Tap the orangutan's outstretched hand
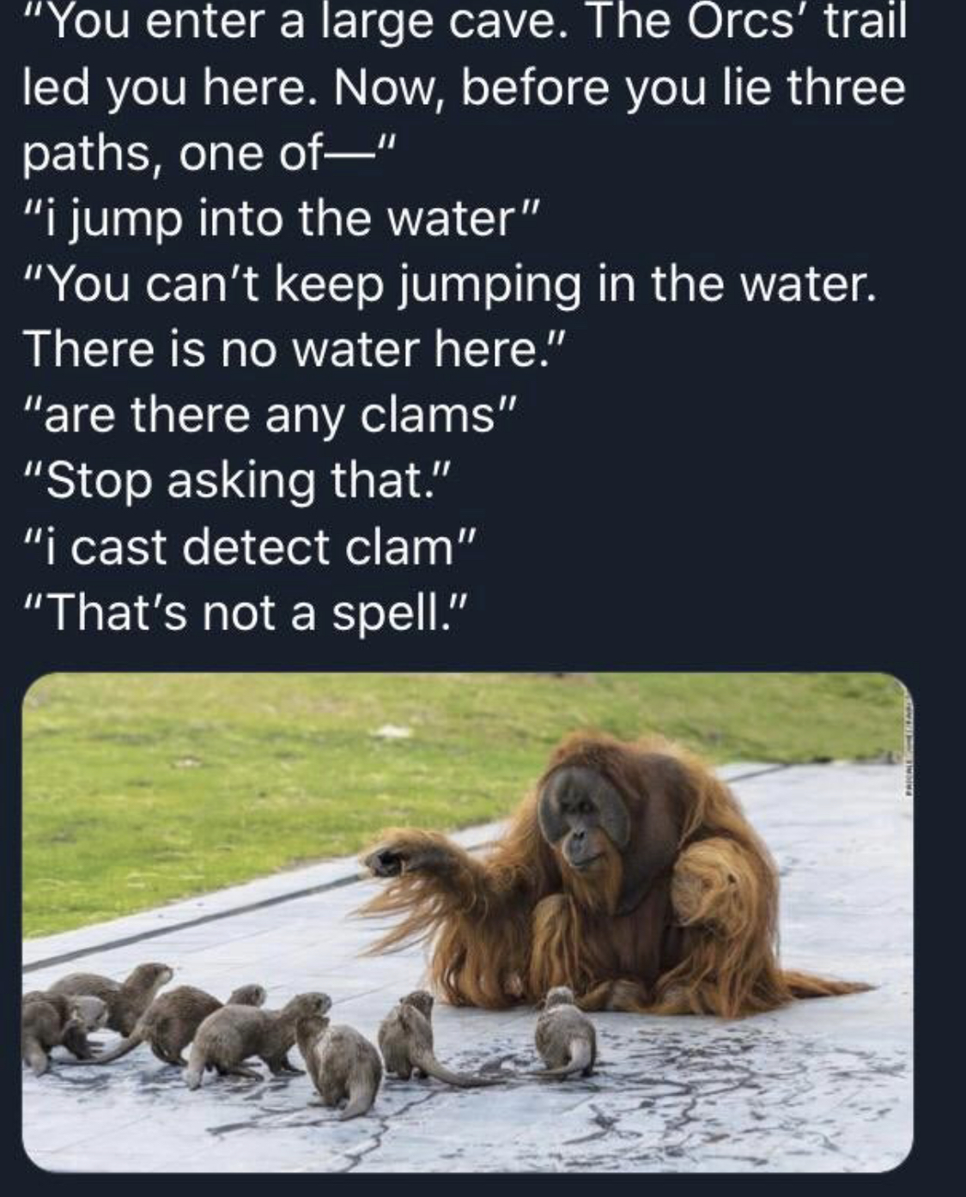The image size is (966, 1197). point(385,860)
